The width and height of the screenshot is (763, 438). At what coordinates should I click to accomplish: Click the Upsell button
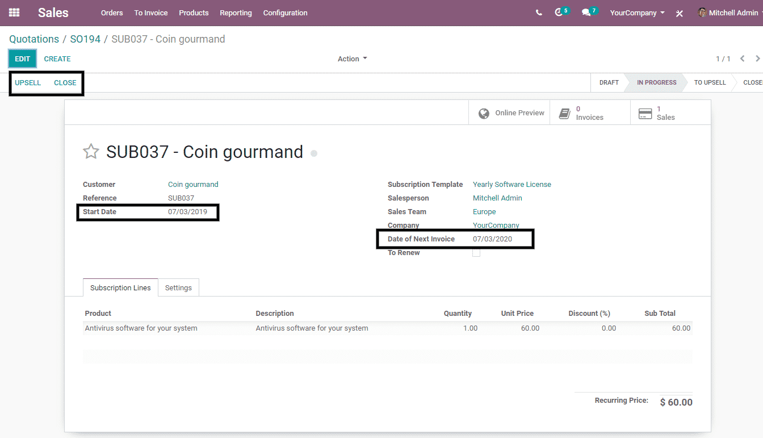point(28,83)
